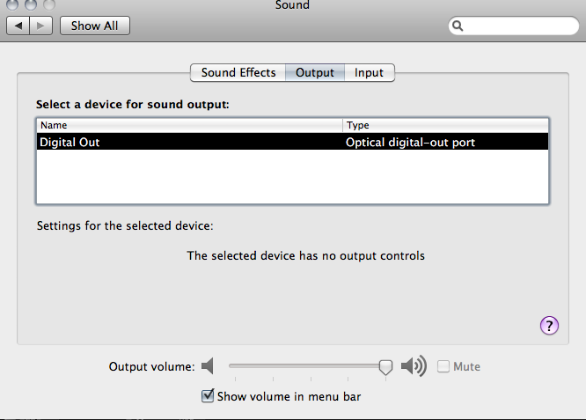The width and height of the screenshot is (586, 420).
Task: Click the magnifying glass search icon
Action: pyautogui.click(x=458, y=26)
